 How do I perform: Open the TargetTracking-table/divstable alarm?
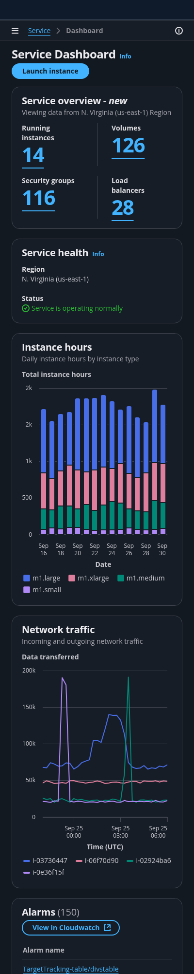71,969
